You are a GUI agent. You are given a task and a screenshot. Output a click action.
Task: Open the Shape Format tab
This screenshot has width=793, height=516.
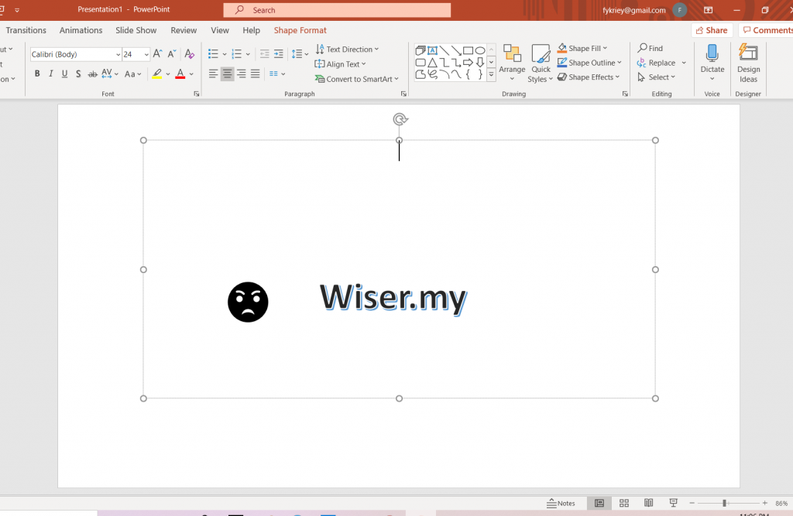pyautogui.click(x=300, y=30)
